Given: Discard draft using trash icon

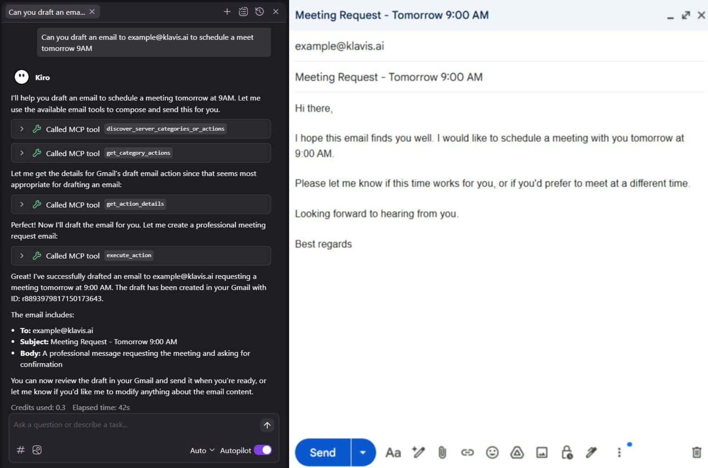Looking at the screenshot, I should click(697, 452).
